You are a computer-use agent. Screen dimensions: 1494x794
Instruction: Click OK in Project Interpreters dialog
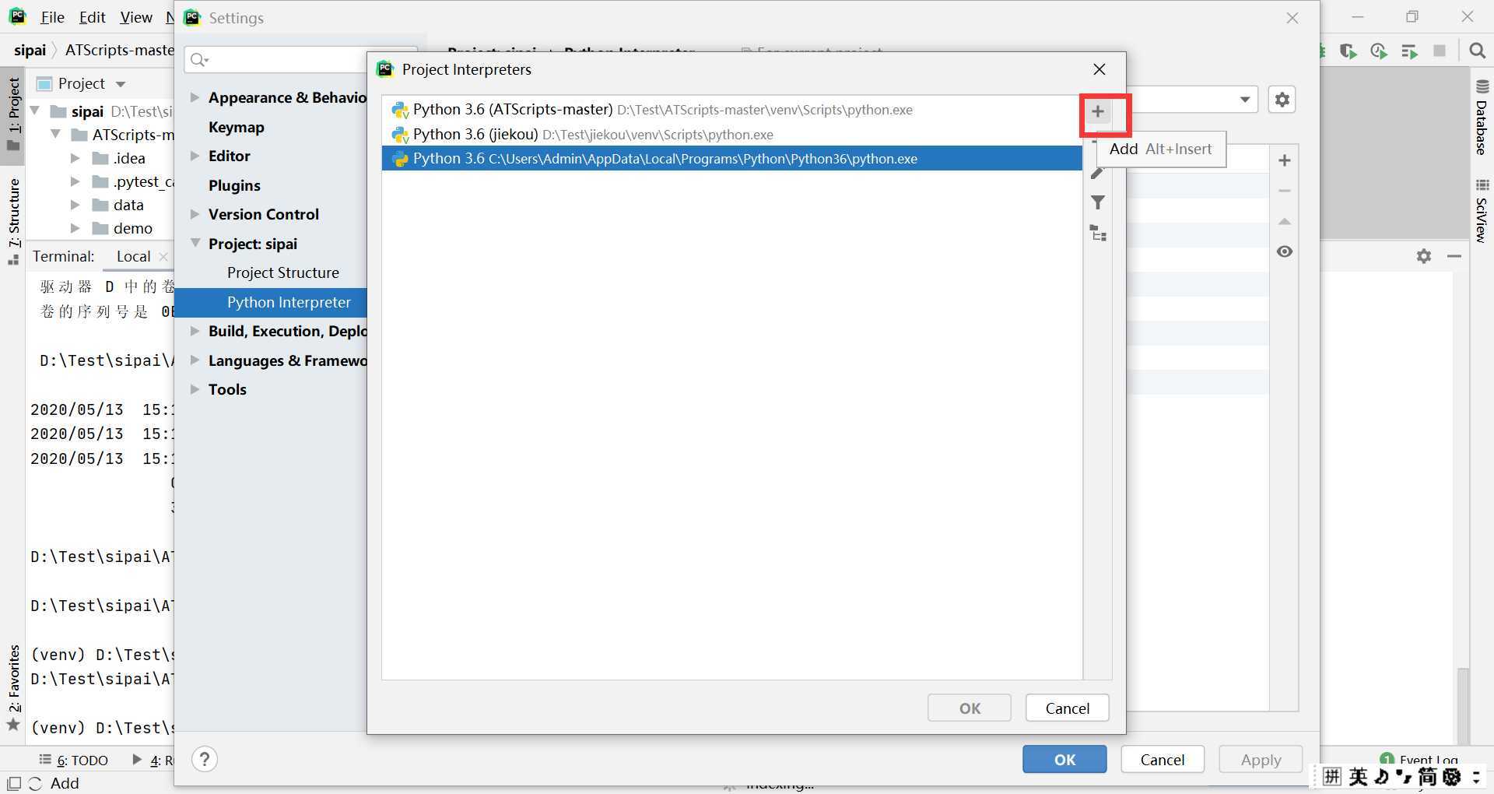coord(970,708)
